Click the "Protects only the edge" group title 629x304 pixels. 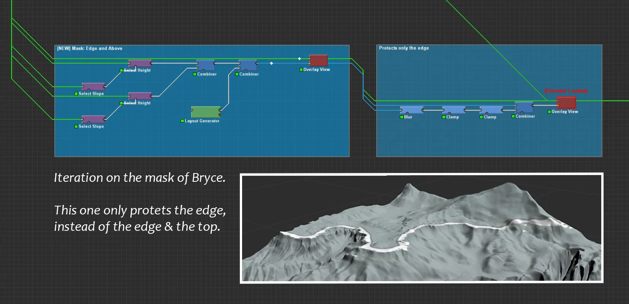point(404,48)
